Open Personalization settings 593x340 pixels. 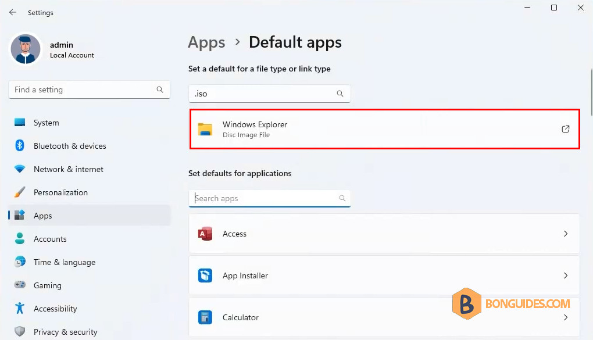tap(90, 192)
